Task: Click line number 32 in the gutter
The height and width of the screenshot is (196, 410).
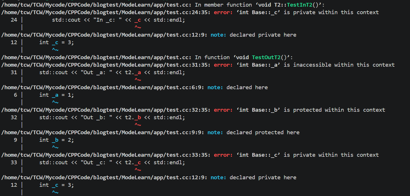Action: click(14, 117)
